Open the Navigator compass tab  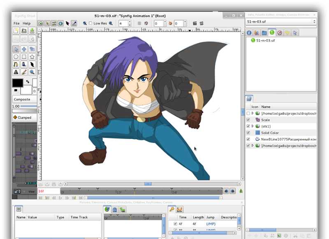coord(280,33)
